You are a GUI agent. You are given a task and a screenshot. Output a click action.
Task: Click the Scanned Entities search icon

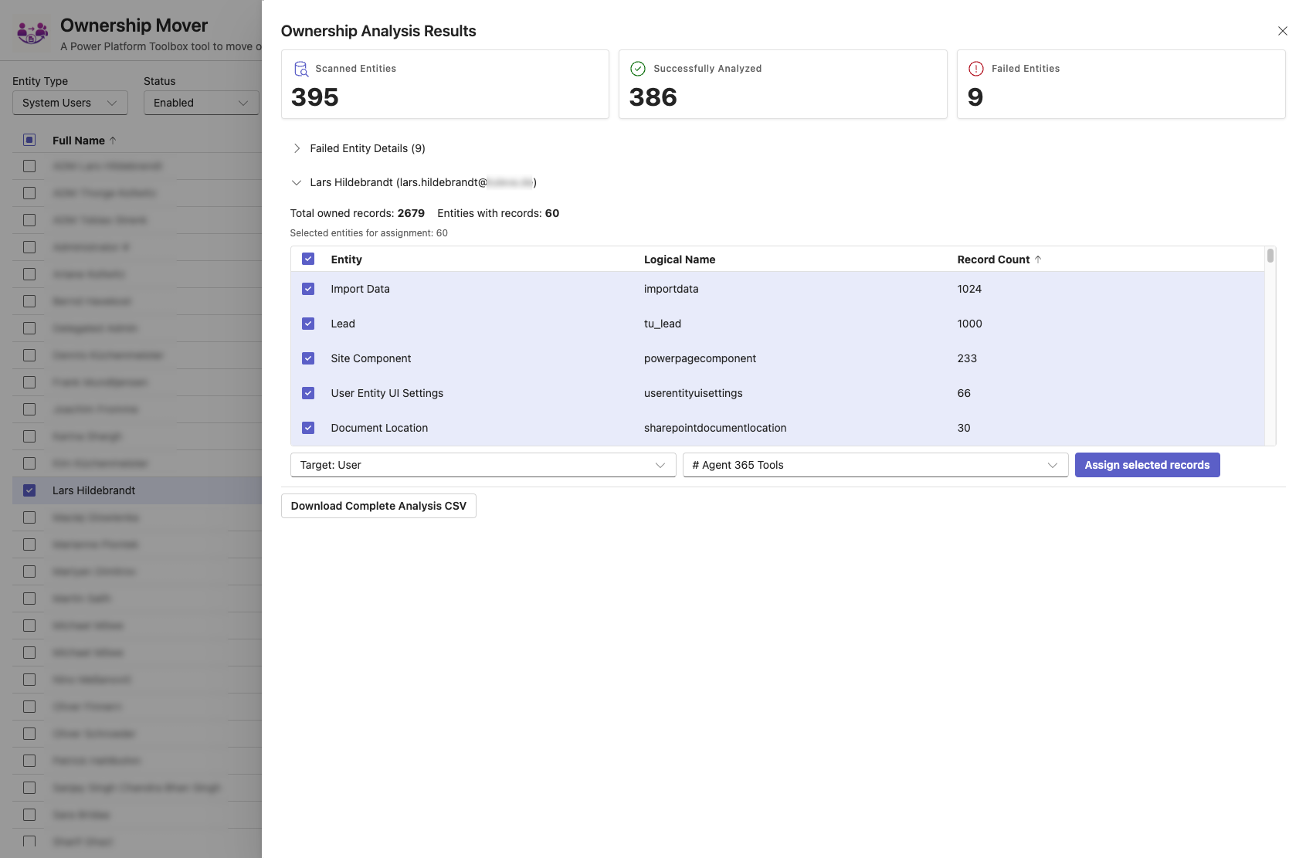coord(301,69)
